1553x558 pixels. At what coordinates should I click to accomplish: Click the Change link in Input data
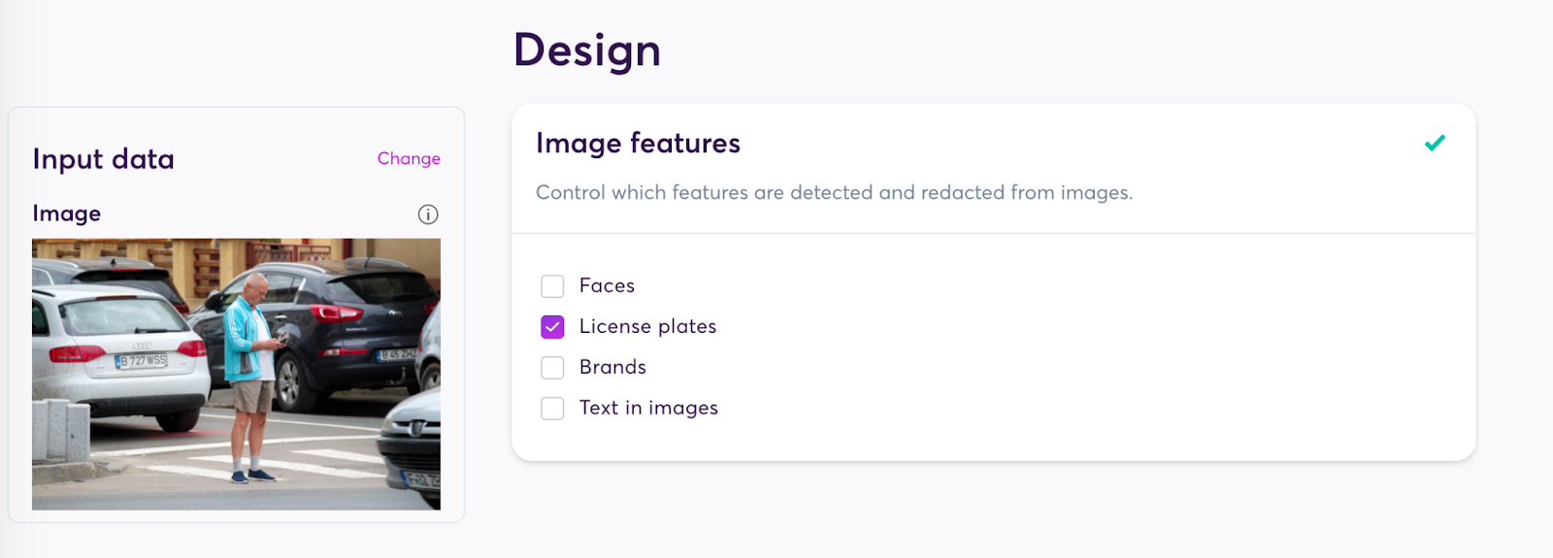(x=409, y=158)
